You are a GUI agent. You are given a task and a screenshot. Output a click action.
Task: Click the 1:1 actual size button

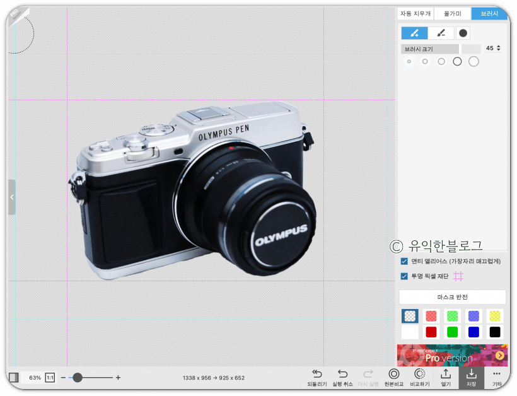tap(50, 378)
